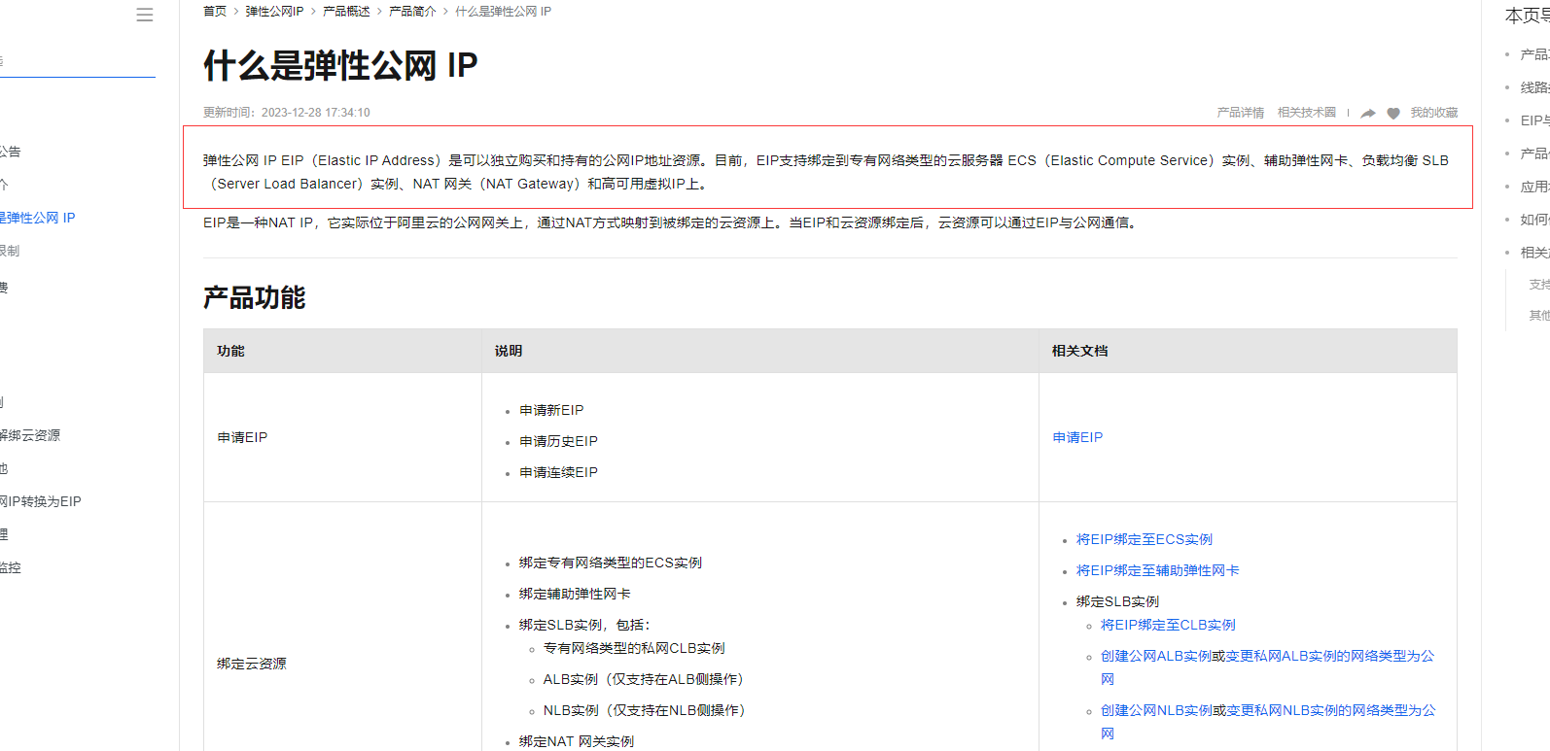Click the heart favorite icon
The height and width of the screenshot is (751, 1550).
click(1393, 114)
